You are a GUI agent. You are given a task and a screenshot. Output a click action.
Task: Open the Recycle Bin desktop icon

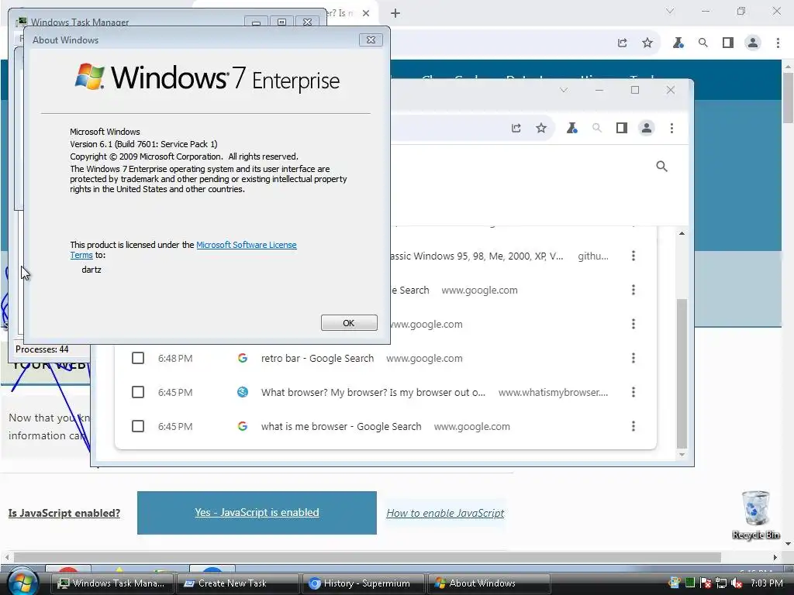755,515
